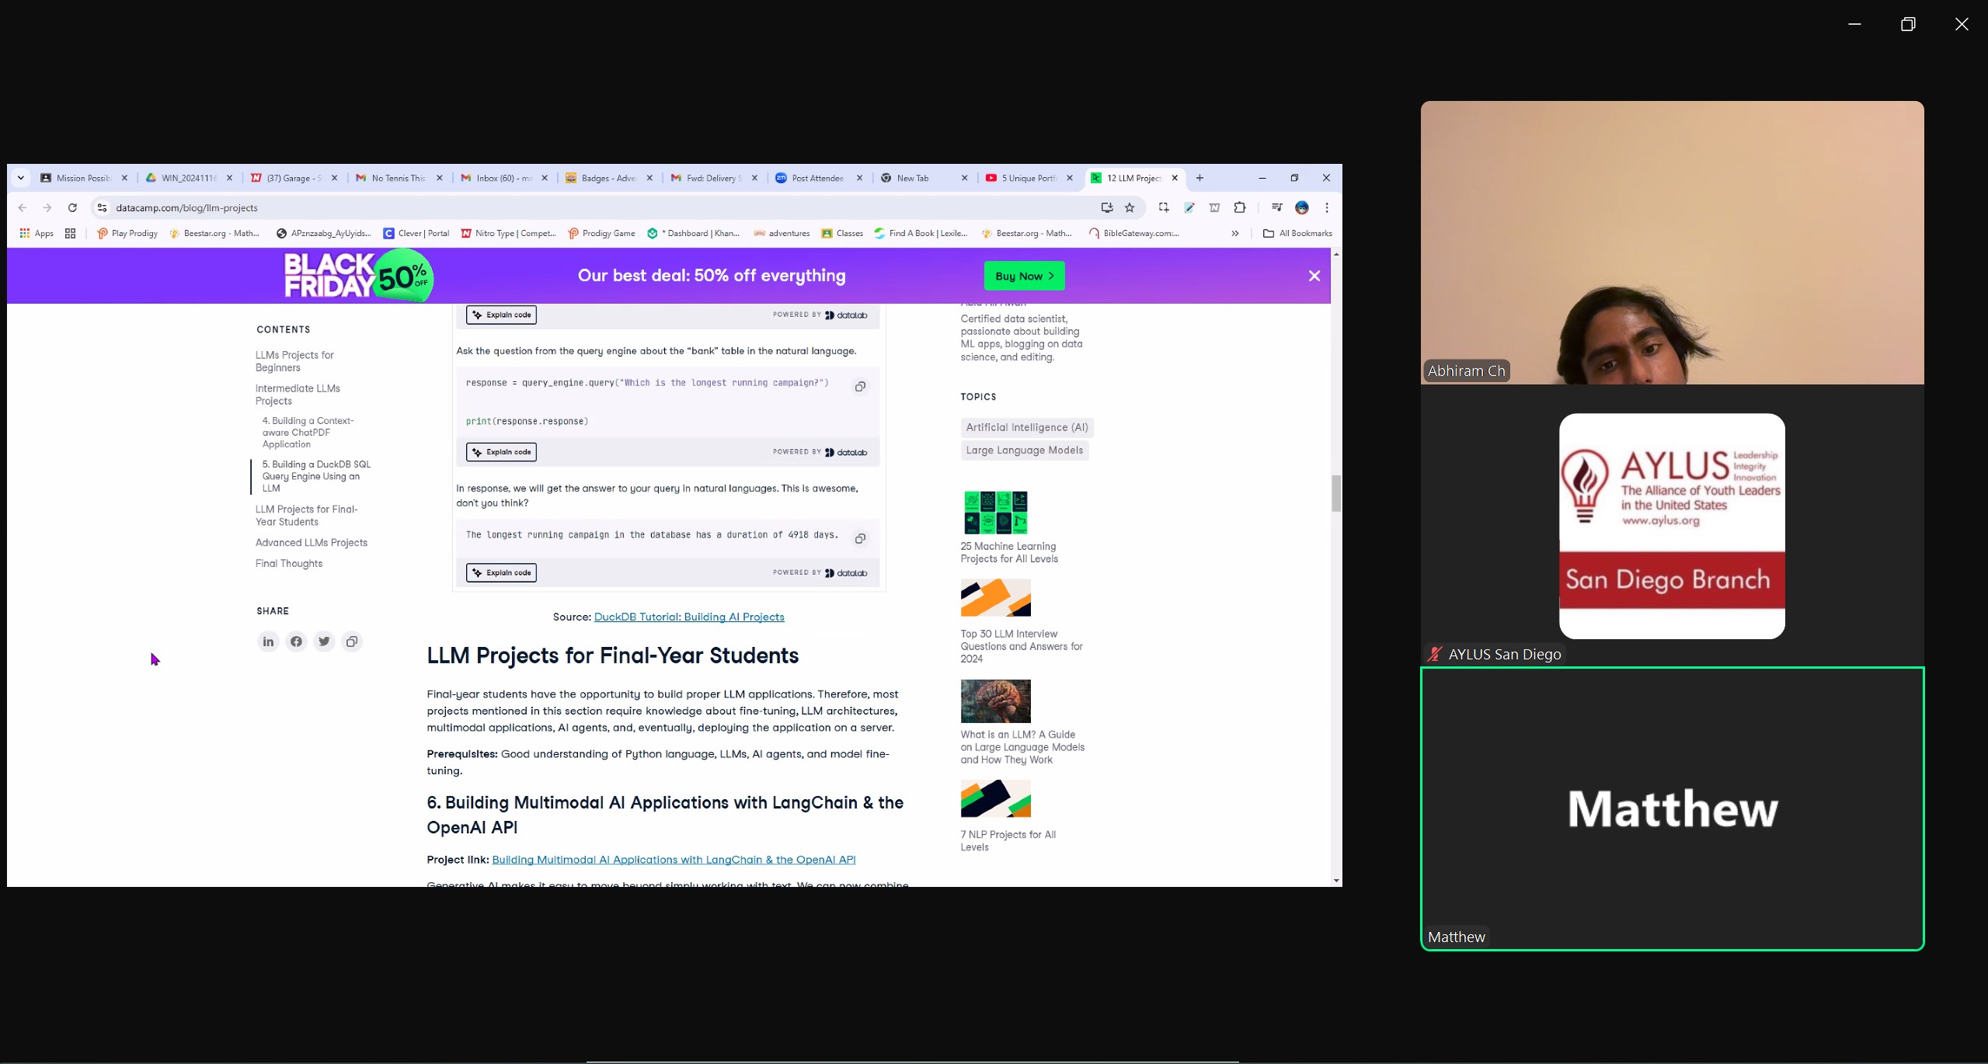Share article on Twitter
Image resolution: width=1988 pixels, height=1064 pixels.
[x=324, y=642]
